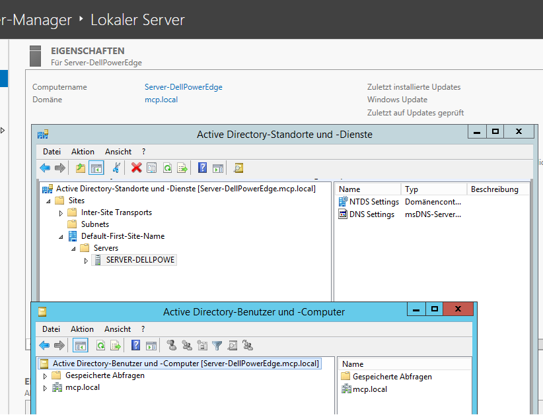543x415 pixels.
Task: Refresh the Standorte und -Dienste view
Action: point(168,168)
